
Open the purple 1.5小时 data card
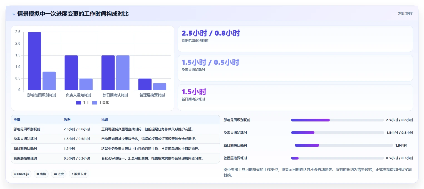(295, 98)
